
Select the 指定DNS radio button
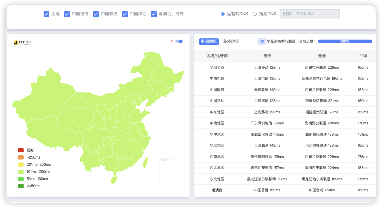255,14
